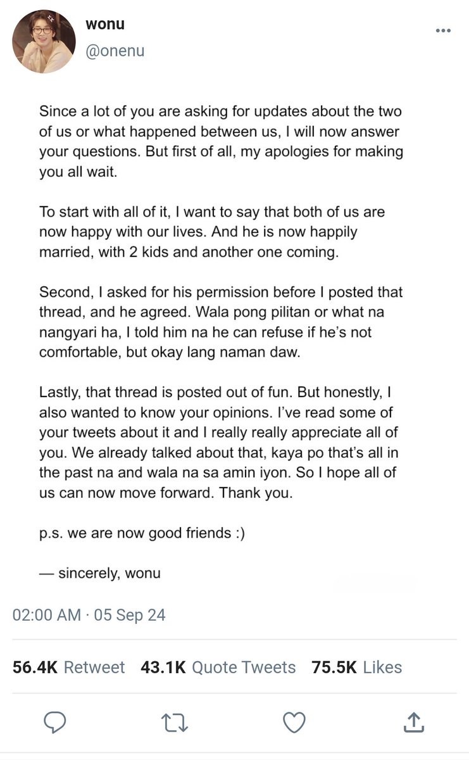Show the 75.5K Likes list
The image size is (469, 760).
click(x=356, y=667)
